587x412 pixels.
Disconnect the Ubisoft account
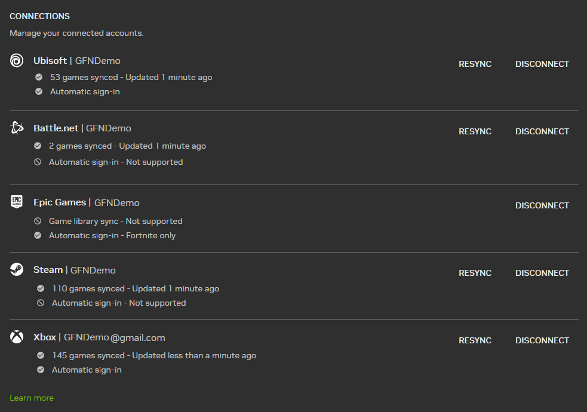coord(542,64)
